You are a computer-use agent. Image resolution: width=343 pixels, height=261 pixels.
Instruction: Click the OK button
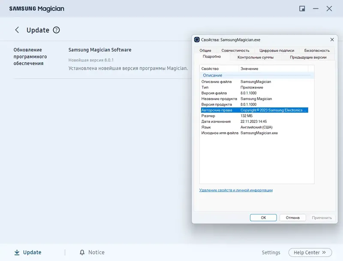(263, 218)
